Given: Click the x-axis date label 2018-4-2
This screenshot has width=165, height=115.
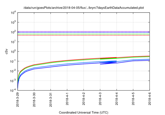Looking at the screenshot, I should [84, 99].
